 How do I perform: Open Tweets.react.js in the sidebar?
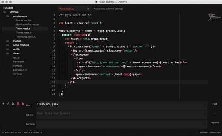(x=24, y=33)
